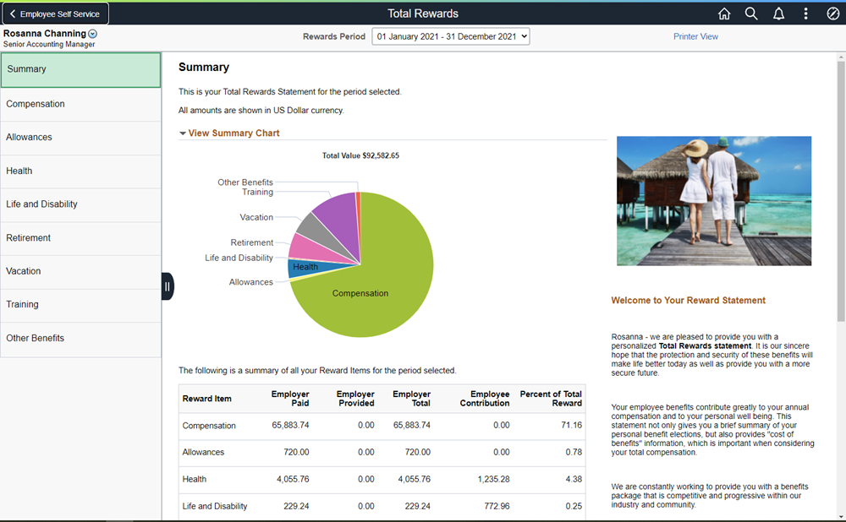846x522 pixels.
Task: Open related actions arrow beside Rosanna Channing
Action: pyautogui.click(x=93, y=34)
